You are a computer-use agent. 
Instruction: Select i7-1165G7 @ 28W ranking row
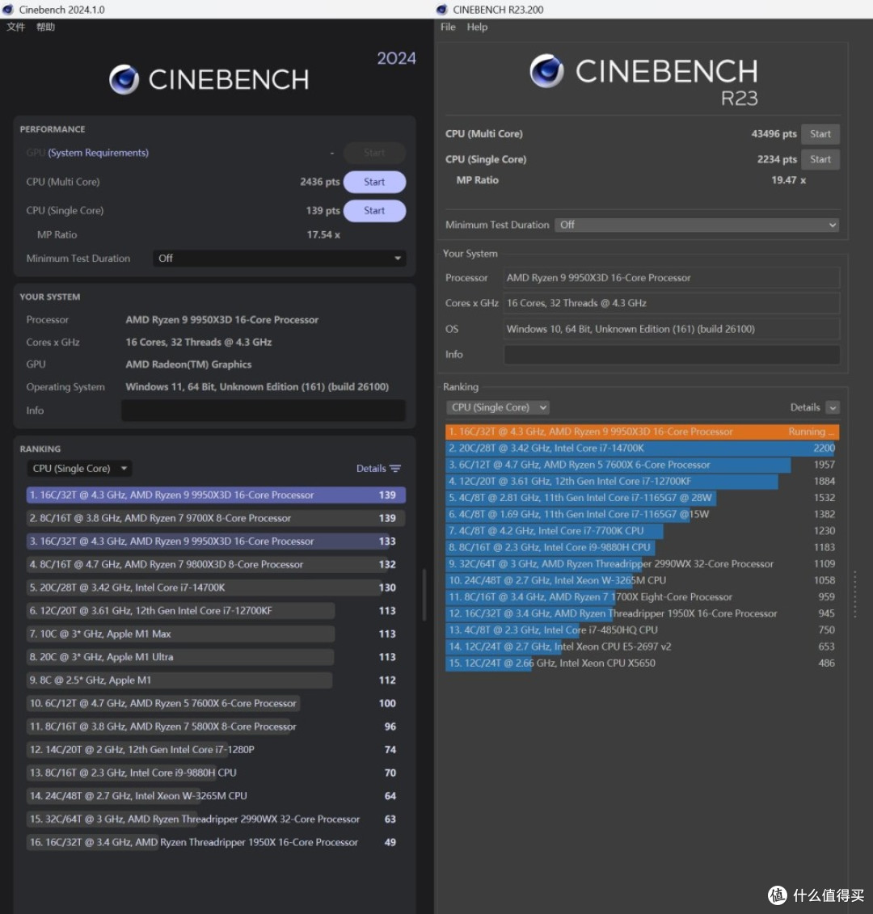(642, 498)
